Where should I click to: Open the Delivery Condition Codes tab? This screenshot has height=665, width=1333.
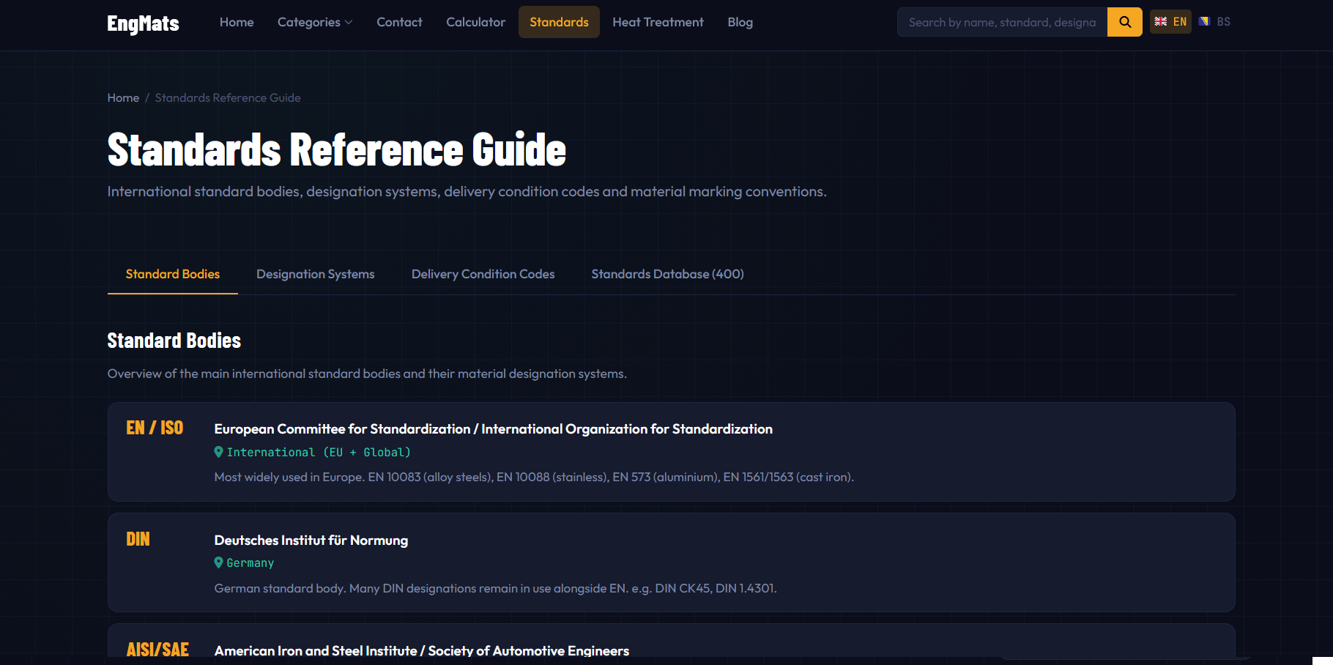pyautogui.click(x=483, y=274)
